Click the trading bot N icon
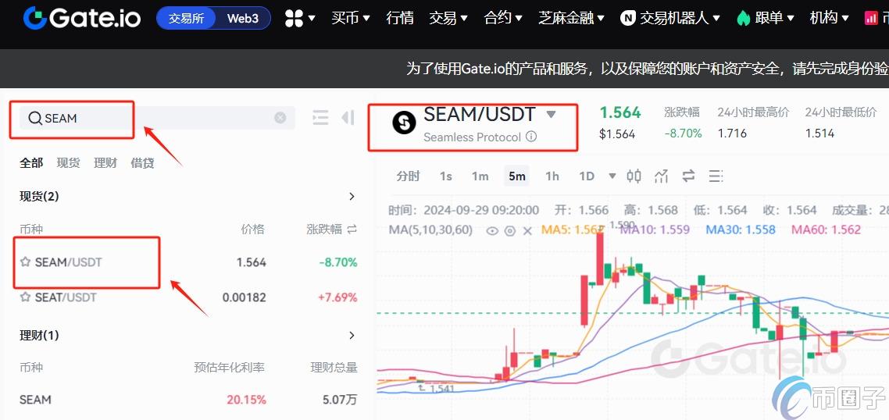The image size is (889, 420). 627,18
